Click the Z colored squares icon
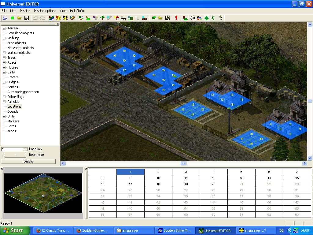Screen dimensions: 313x235 (199, 18)
